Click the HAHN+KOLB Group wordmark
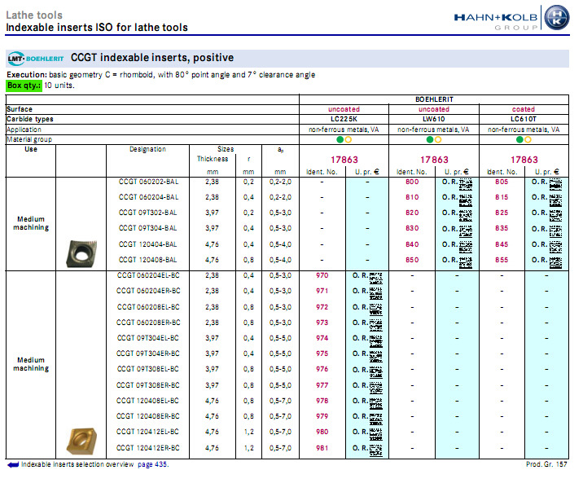The height and width of the screenshot is (483, 583). coord(496,21)
